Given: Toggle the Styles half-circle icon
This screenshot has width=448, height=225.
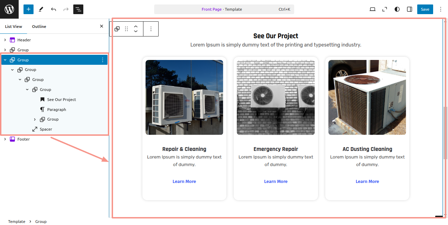Looking at the screenshot, I should tap(397, 9).
